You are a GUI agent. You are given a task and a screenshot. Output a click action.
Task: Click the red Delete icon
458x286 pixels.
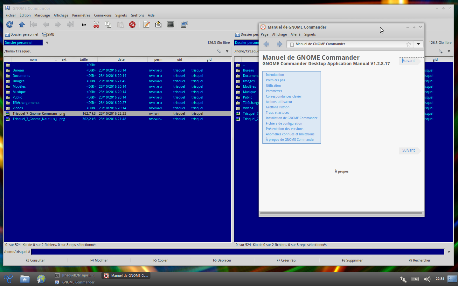pos(132,24)
